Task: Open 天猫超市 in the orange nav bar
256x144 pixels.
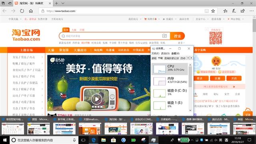Action: (x=80, y=50)
